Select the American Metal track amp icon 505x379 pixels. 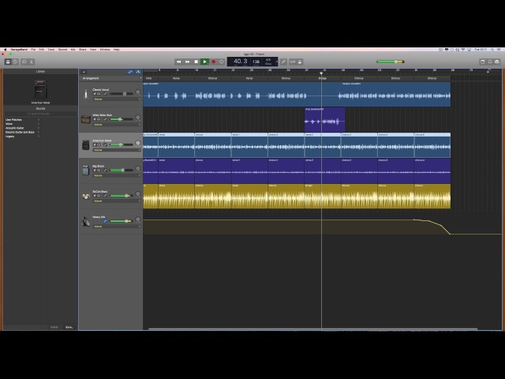click(x=86, y=145)
